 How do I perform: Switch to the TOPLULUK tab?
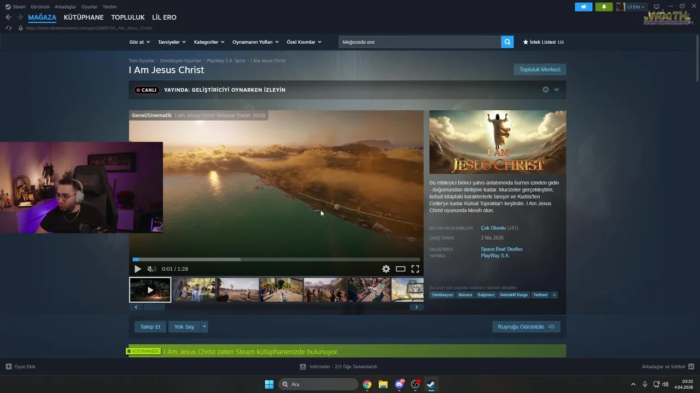pyautogui.click(x=128, y=17)
